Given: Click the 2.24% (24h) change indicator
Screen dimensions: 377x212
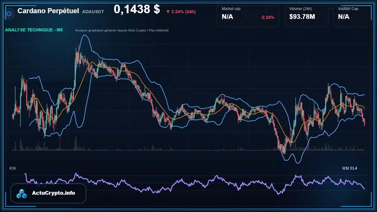Looking at the screenshot, I should click(181, 12).
